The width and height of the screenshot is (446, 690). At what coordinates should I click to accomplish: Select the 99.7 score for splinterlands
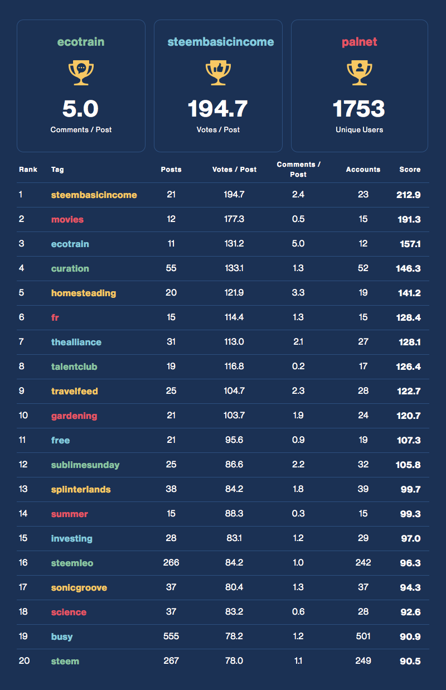click(411, 490)
